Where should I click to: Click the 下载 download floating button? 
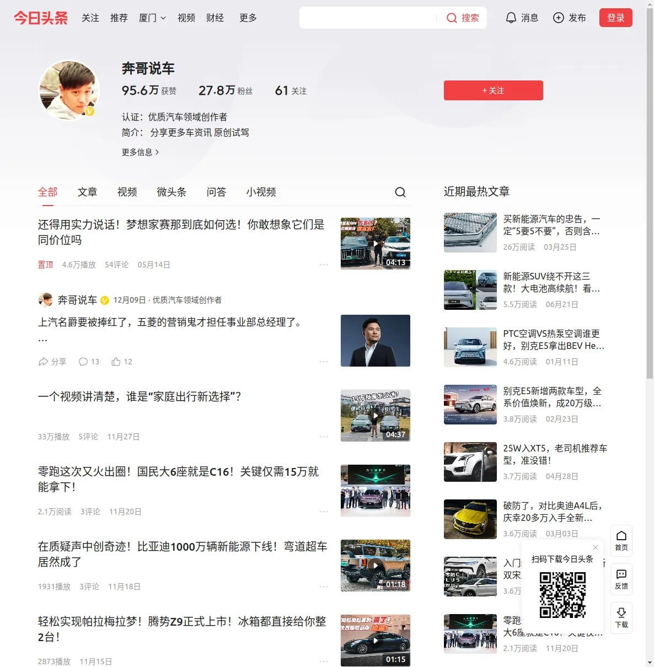[x=621, y=618]
